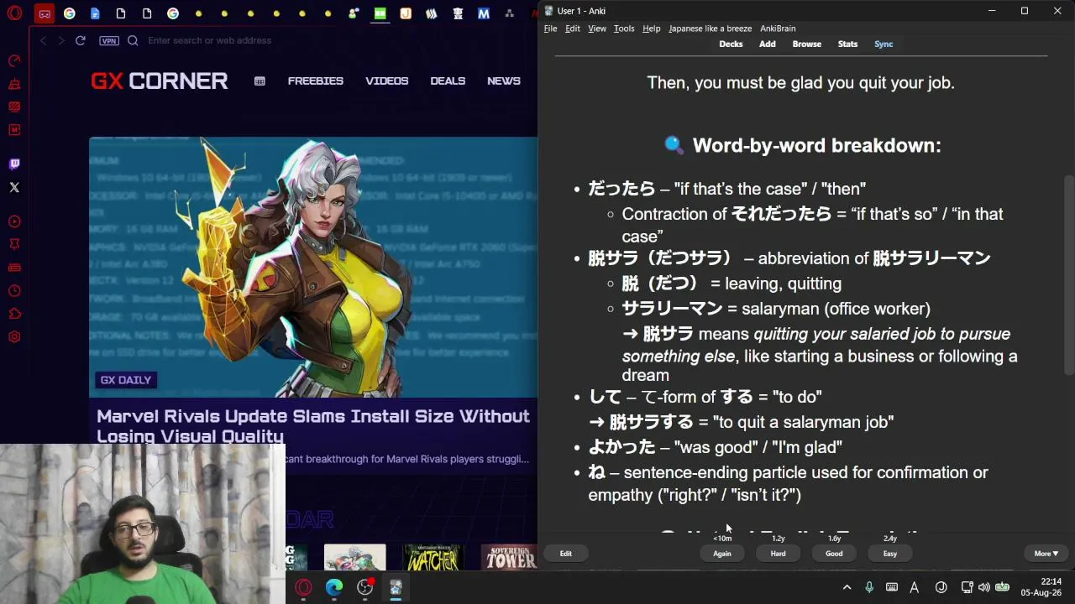Viewport: 1075px width, 604px height.
Task: Open the Tools menu in Anki
Action: click(624, 29)
